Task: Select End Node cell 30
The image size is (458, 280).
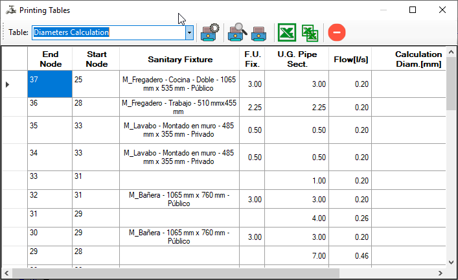Action: [x=50, y=237]
